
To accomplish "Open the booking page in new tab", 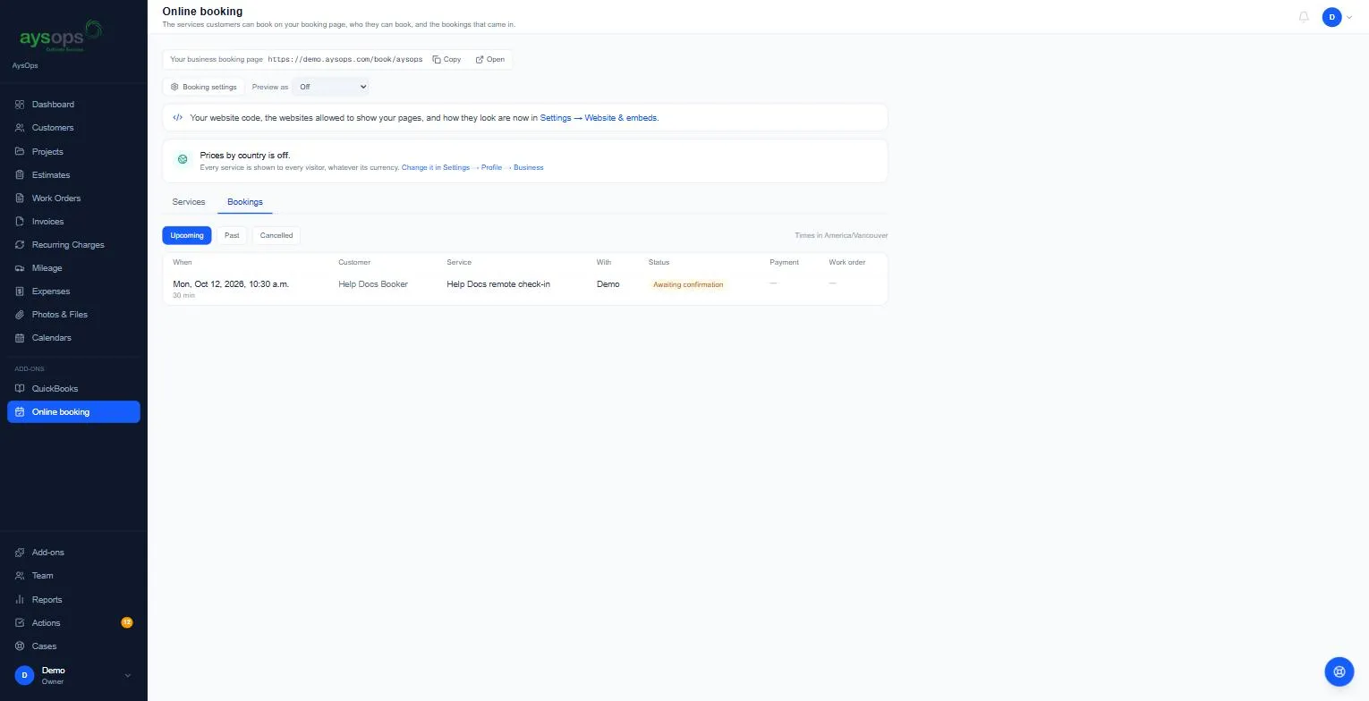I will pos(490,60).
